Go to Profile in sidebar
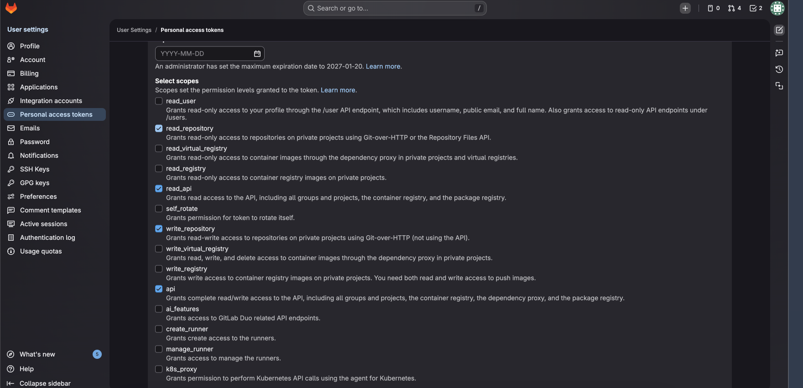This screenshot has height=388, width=803. pos(30,46)
